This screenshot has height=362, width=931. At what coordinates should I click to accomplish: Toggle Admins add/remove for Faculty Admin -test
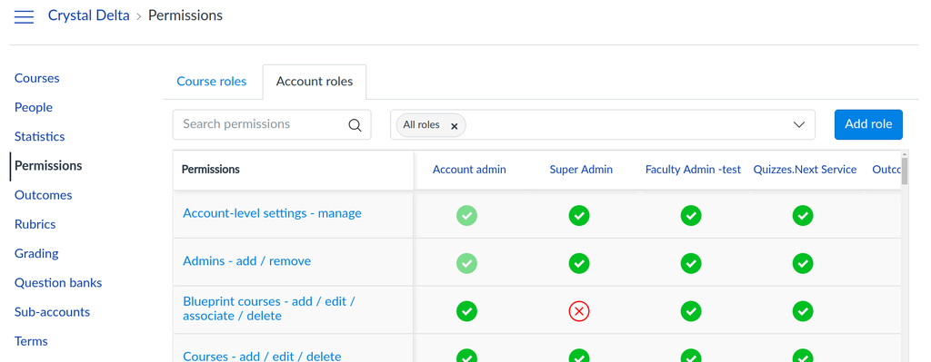click(x=691, y=263)
